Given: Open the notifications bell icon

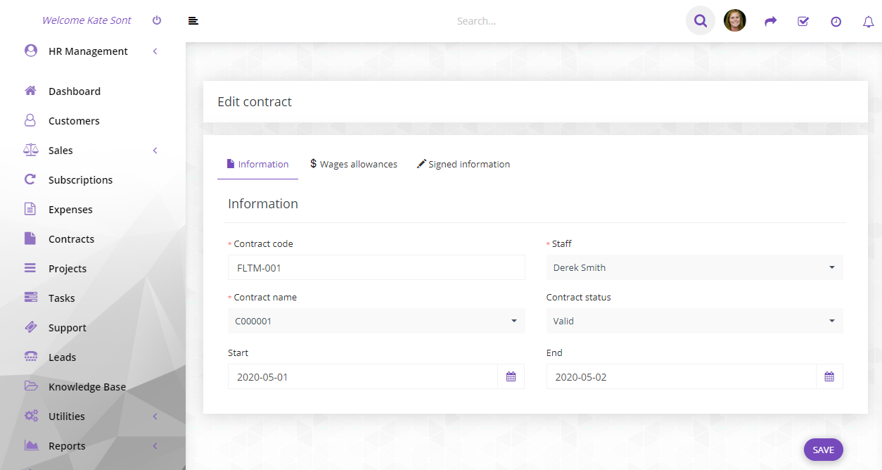Looking at the screenshot, I should (868, 22).
